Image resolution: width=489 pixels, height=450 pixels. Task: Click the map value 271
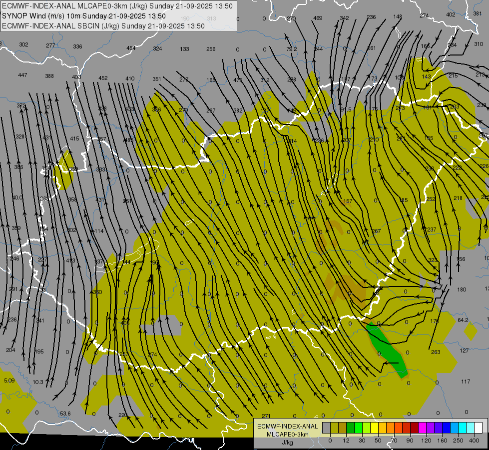tap(266, 416)
